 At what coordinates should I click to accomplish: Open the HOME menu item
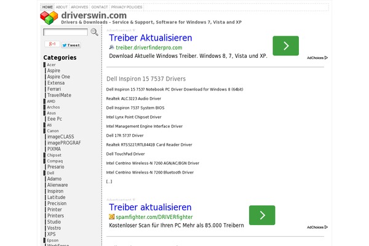[x=47, y=7]
